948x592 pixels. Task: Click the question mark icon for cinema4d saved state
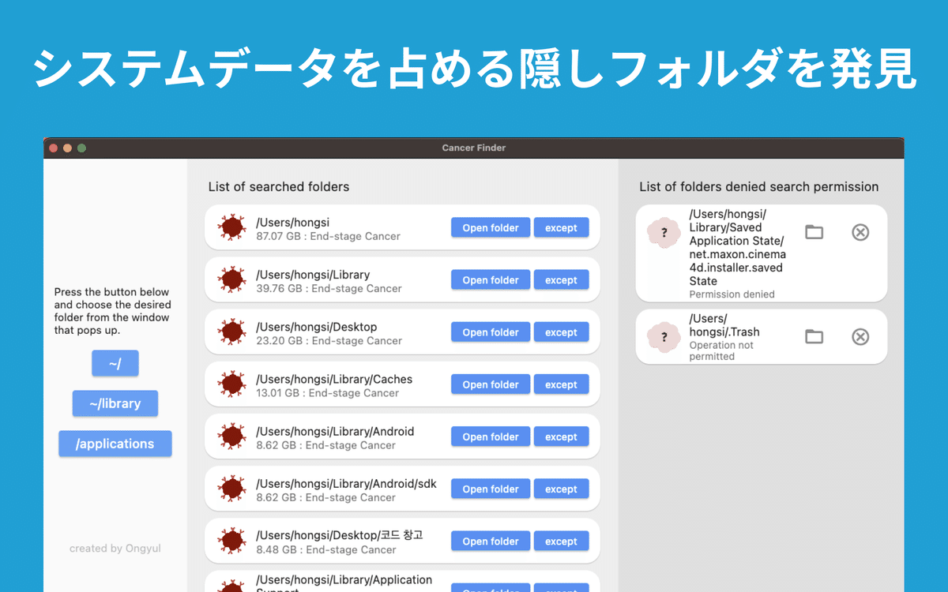(x=664, y=233)
